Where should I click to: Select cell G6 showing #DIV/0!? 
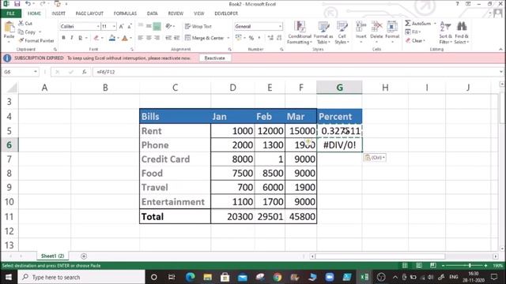click(339, 145)
